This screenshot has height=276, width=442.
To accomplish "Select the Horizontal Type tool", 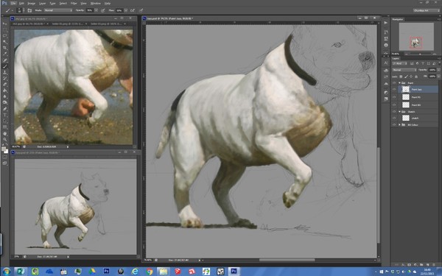I will (5, 115).
